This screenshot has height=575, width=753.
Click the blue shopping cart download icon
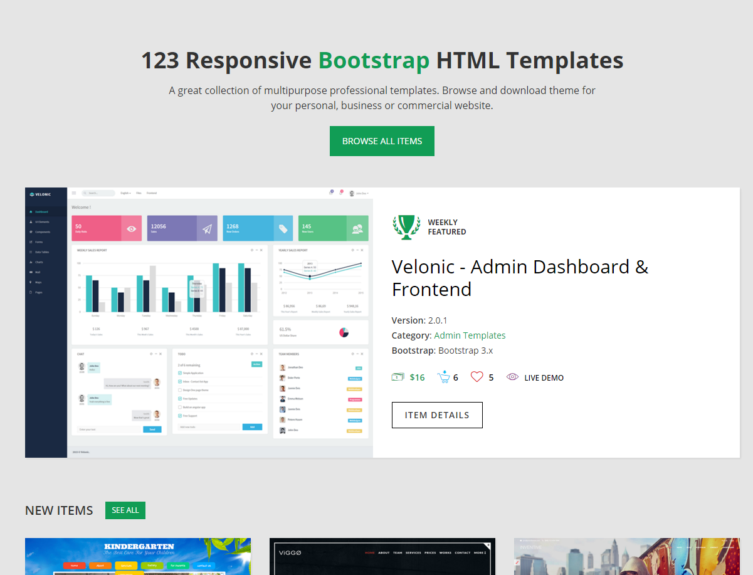click(x=444, y=377)
